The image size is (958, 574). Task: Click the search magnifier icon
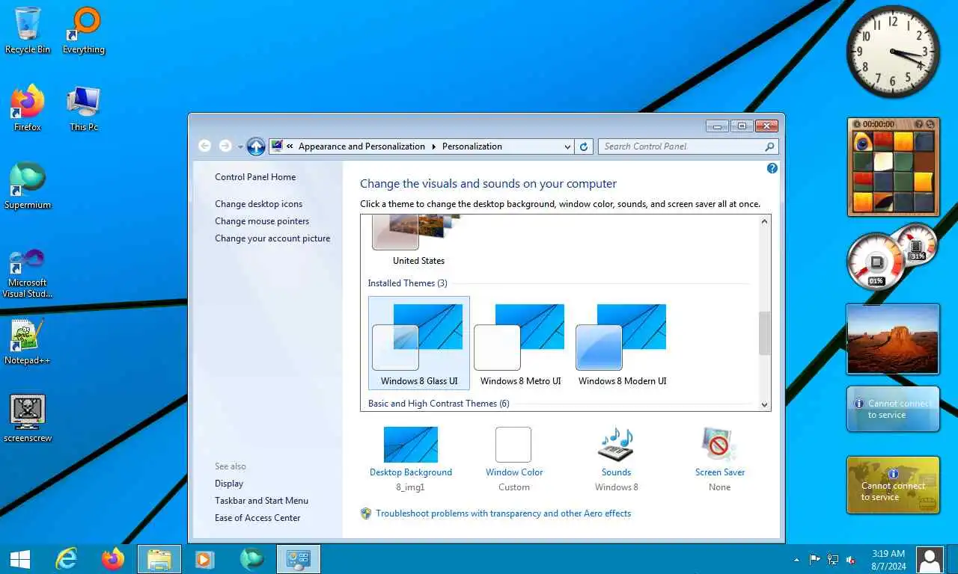(x=769, y=146)
